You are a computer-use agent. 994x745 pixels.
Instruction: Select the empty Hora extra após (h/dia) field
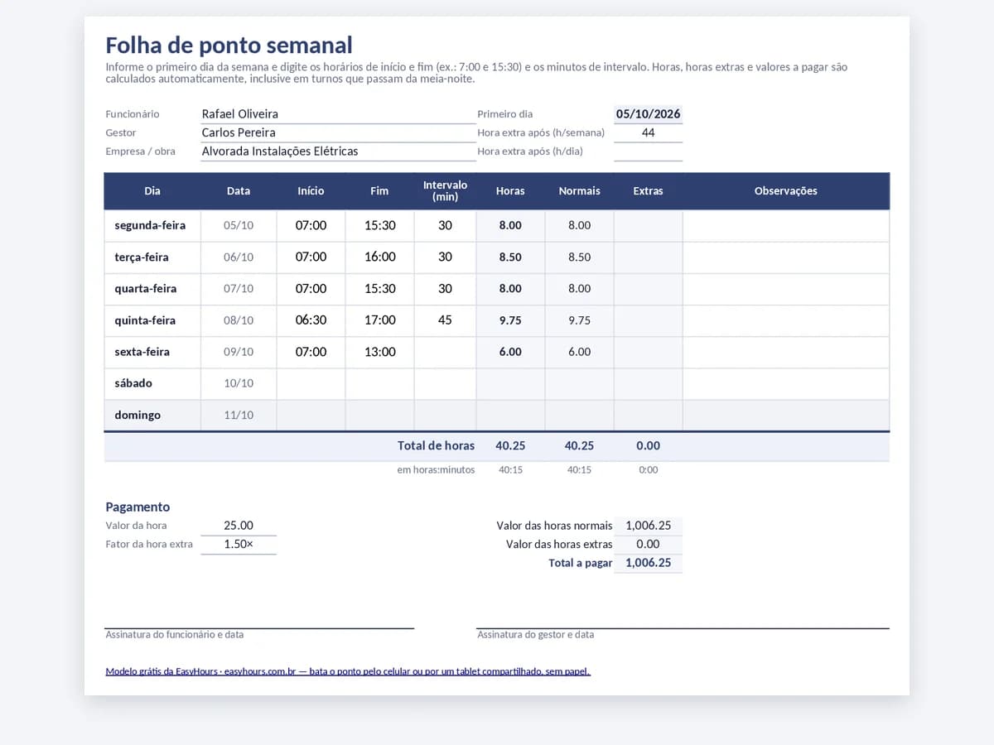[648, 151]
